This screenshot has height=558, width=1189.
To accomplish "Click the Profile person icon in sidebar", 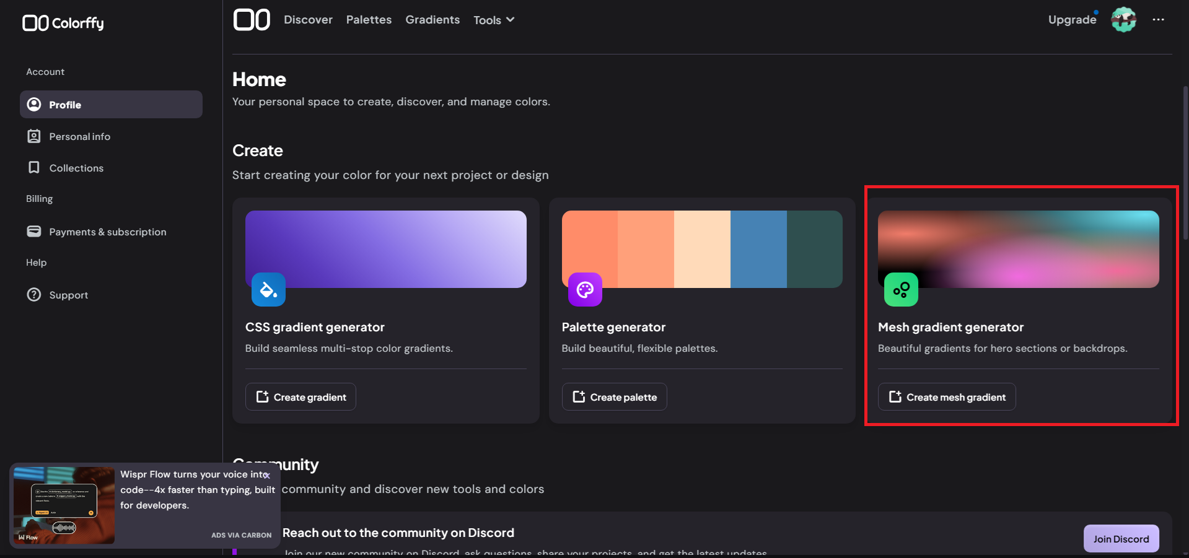I will pos(34,104).
